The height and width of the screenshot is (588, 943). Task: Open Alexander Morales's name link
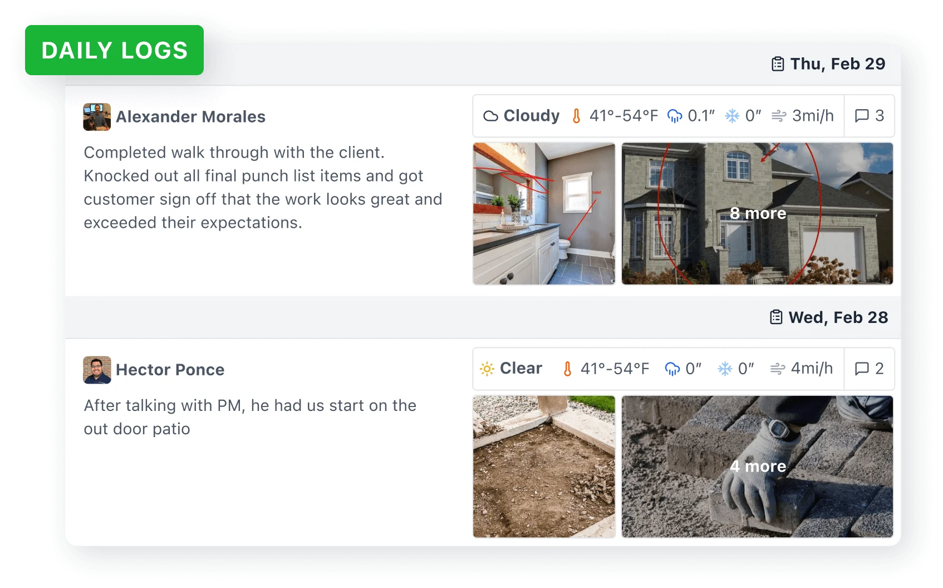click(190, 117)
